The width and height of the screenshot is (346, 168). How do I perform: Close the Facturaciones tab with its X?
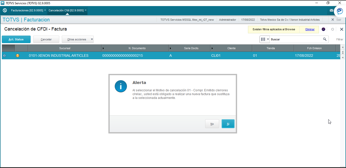pos(45,10)
